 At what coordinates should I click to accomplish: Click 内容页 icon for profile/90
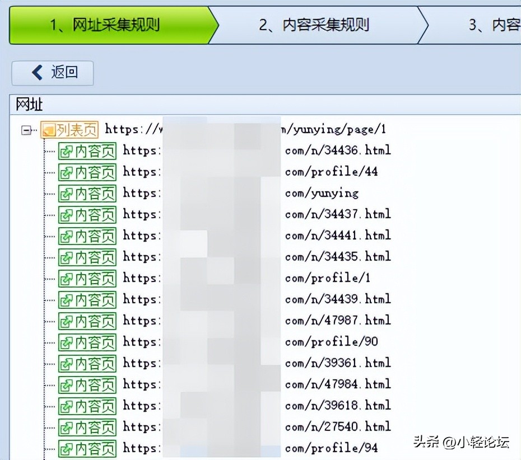[x=87, y=342]
